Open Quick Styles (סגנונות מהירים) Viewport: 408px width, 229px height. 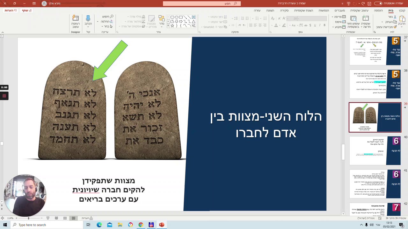151,22
